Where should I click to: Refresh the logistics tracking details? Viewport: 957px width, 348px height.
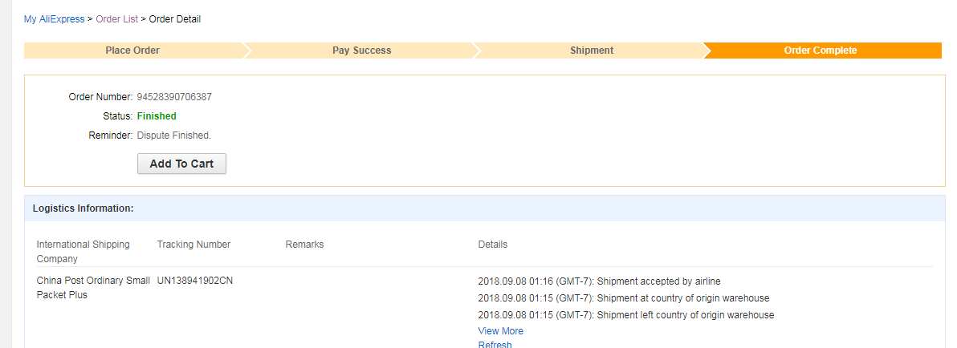point(495,345)
